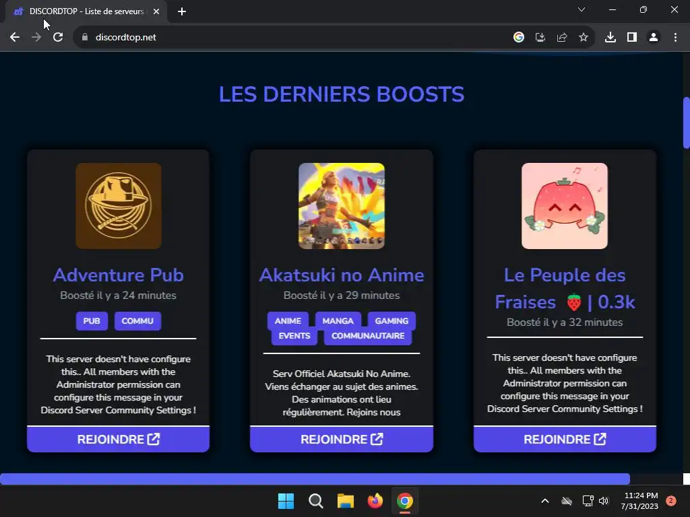The width and height of the screenshot is (690, 517).
Task: Click 'Boosté il y a 29 minutes' text
Action: 342,296
